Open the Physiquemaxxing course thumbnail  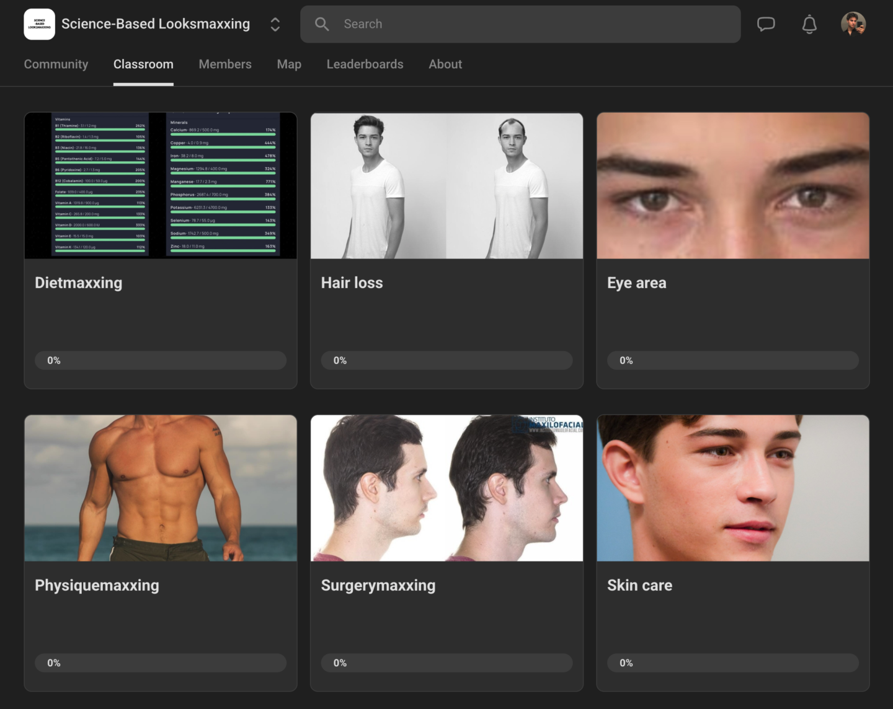coord(161,488)
